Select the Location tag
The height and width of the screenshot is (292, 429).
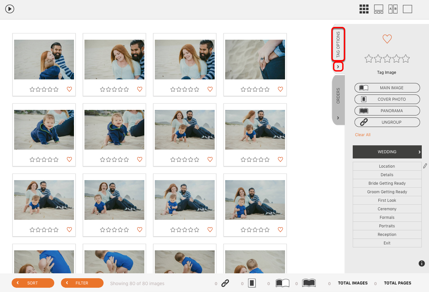(x=387, y=166)
